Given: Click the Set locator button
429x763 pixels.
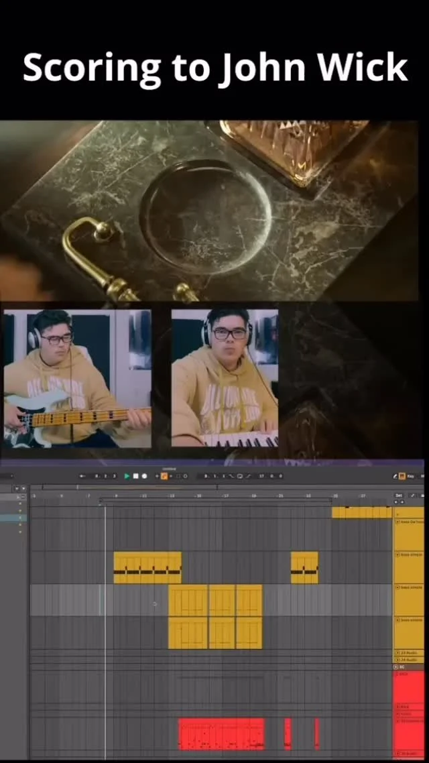Looking at the screenshot, I should (399, 495).
